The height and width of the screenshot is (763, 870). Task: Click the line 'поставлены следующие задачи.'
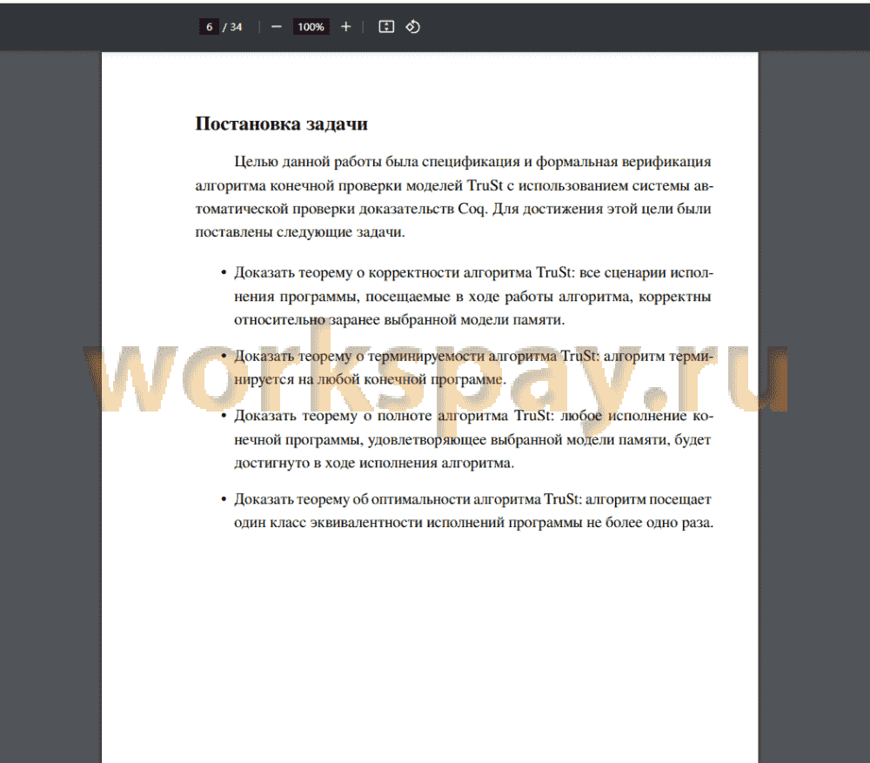[300, 232]
